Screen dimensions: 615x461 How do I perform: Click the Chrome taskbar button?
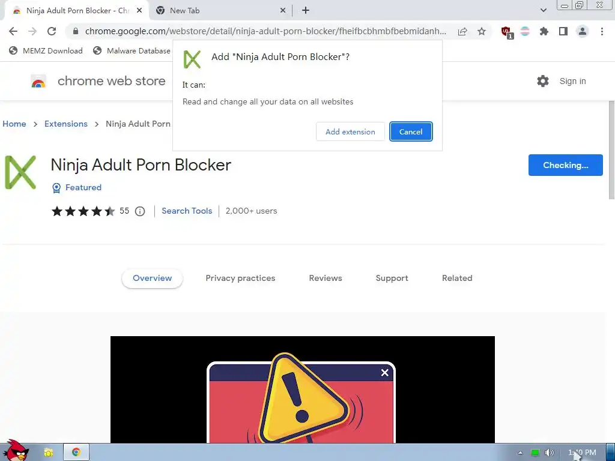coord(76,453)
